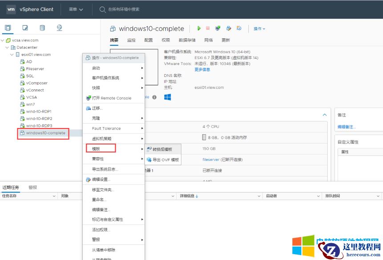Switch to the 配置 tab
Viewport: 383px width, 260px height.
148,40
